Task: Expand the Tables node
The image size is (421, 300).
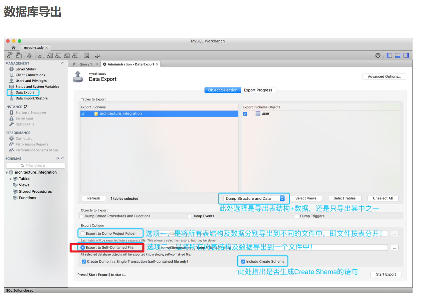Action: (11, 179)
